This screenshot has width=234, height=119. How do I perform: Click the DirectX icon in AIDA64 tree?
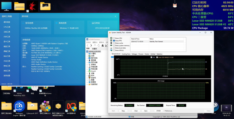click(90, 71)
